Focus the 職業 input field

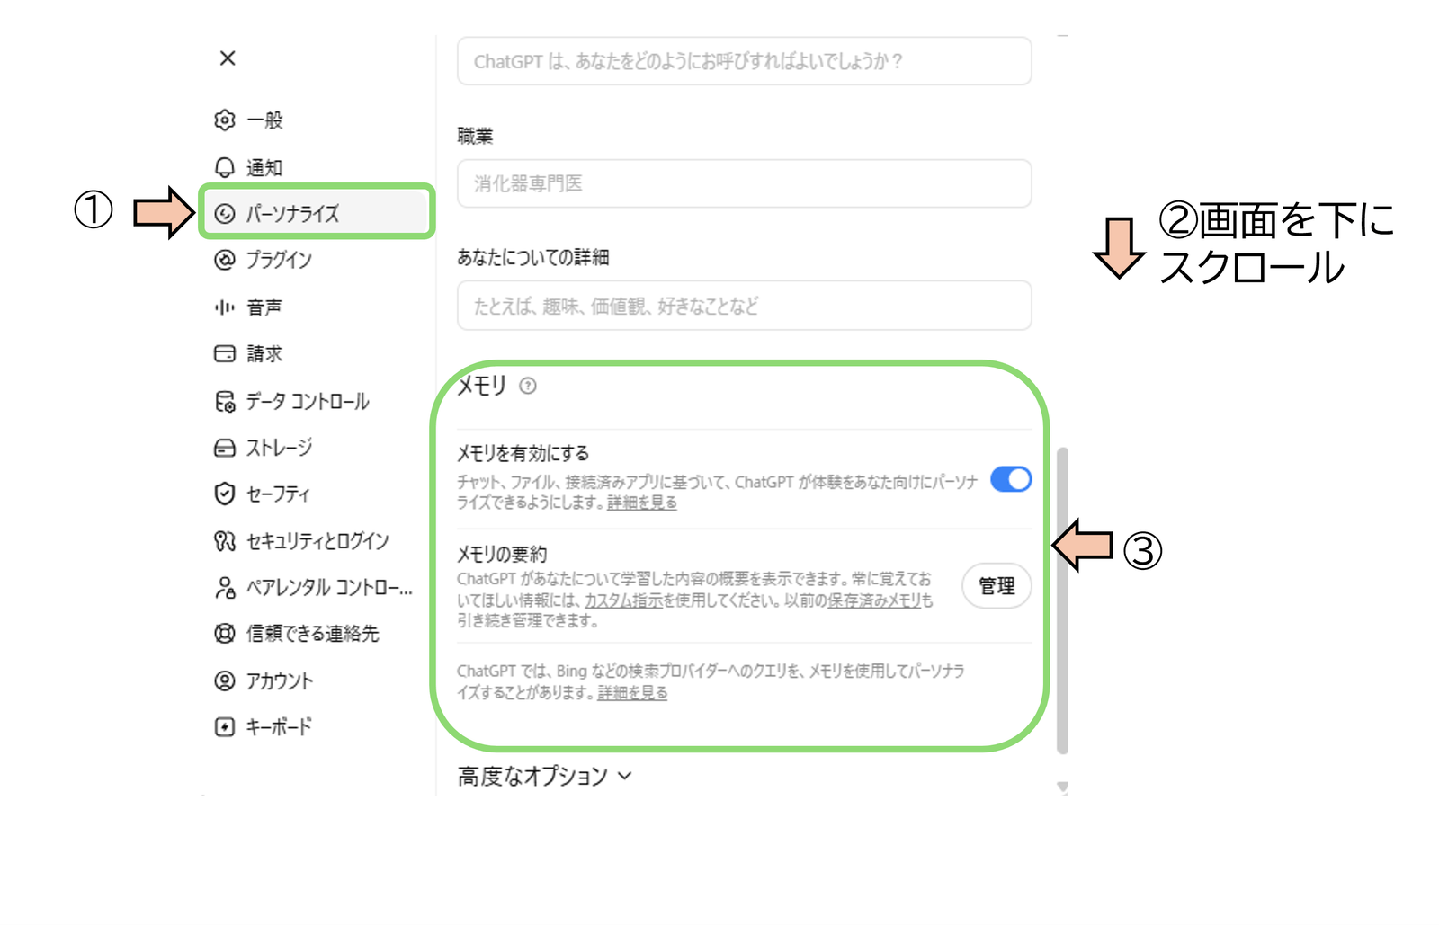click(745, 183)
